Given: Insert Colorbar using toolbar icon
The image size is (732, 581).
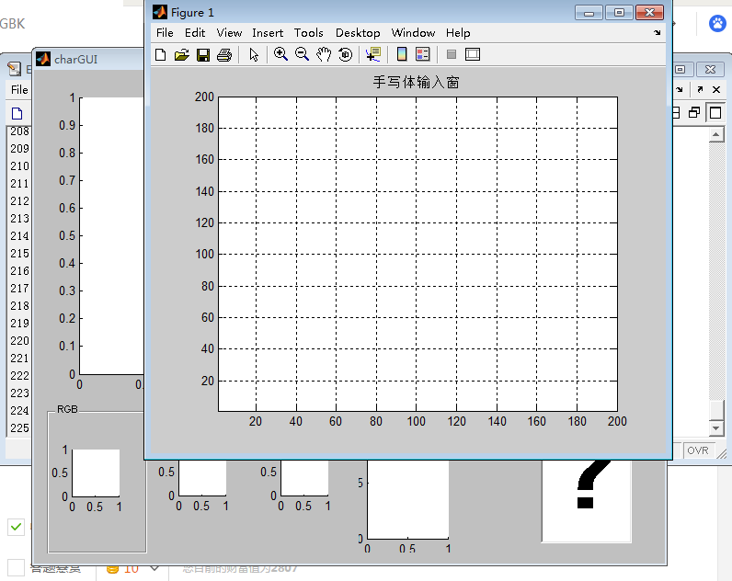Looking at the screenshot, I should tap(402, 54).
